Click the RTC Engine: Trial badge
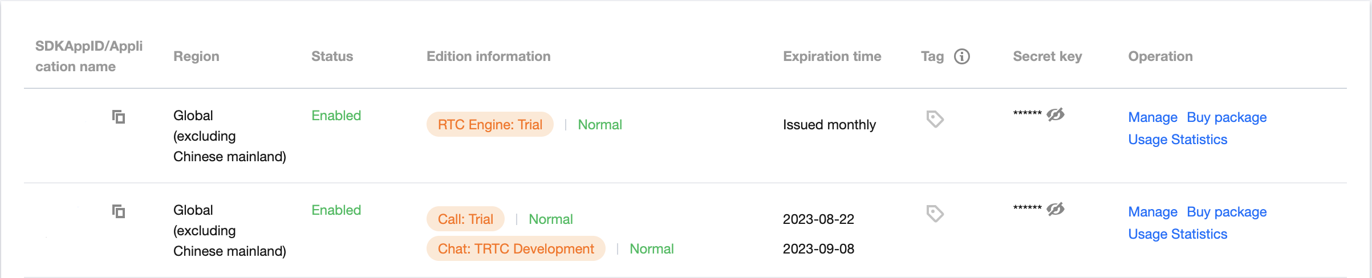The width and height of the screenshot is (1372, 278). tap(490, 124)
